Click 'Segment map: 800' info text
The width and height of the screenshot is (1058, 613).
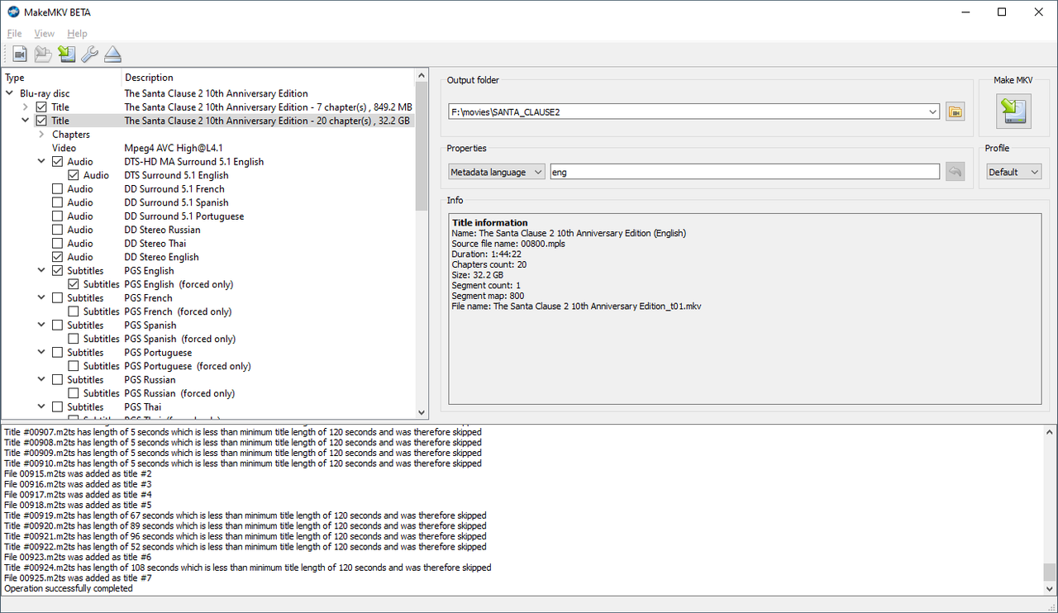click(x=488, y=296)
